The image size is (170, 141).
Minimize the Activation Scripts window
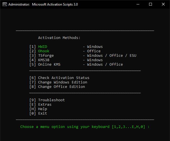pyautogui.click(x=138, y=4)
